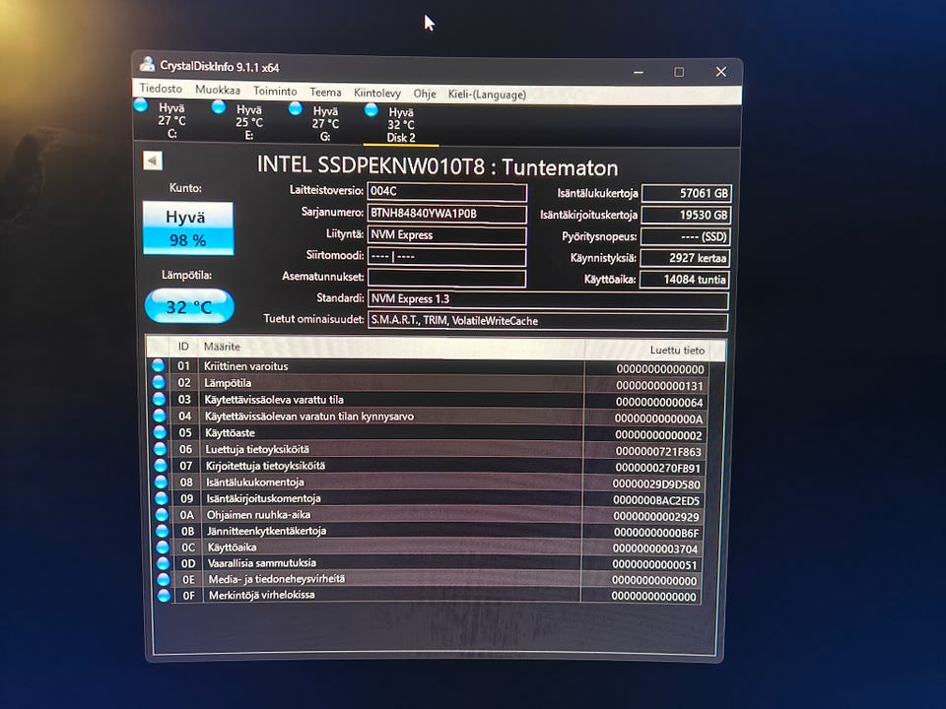Click the previous disk arrow button
This screenshot has width=946, height=709.
point(153,161)
